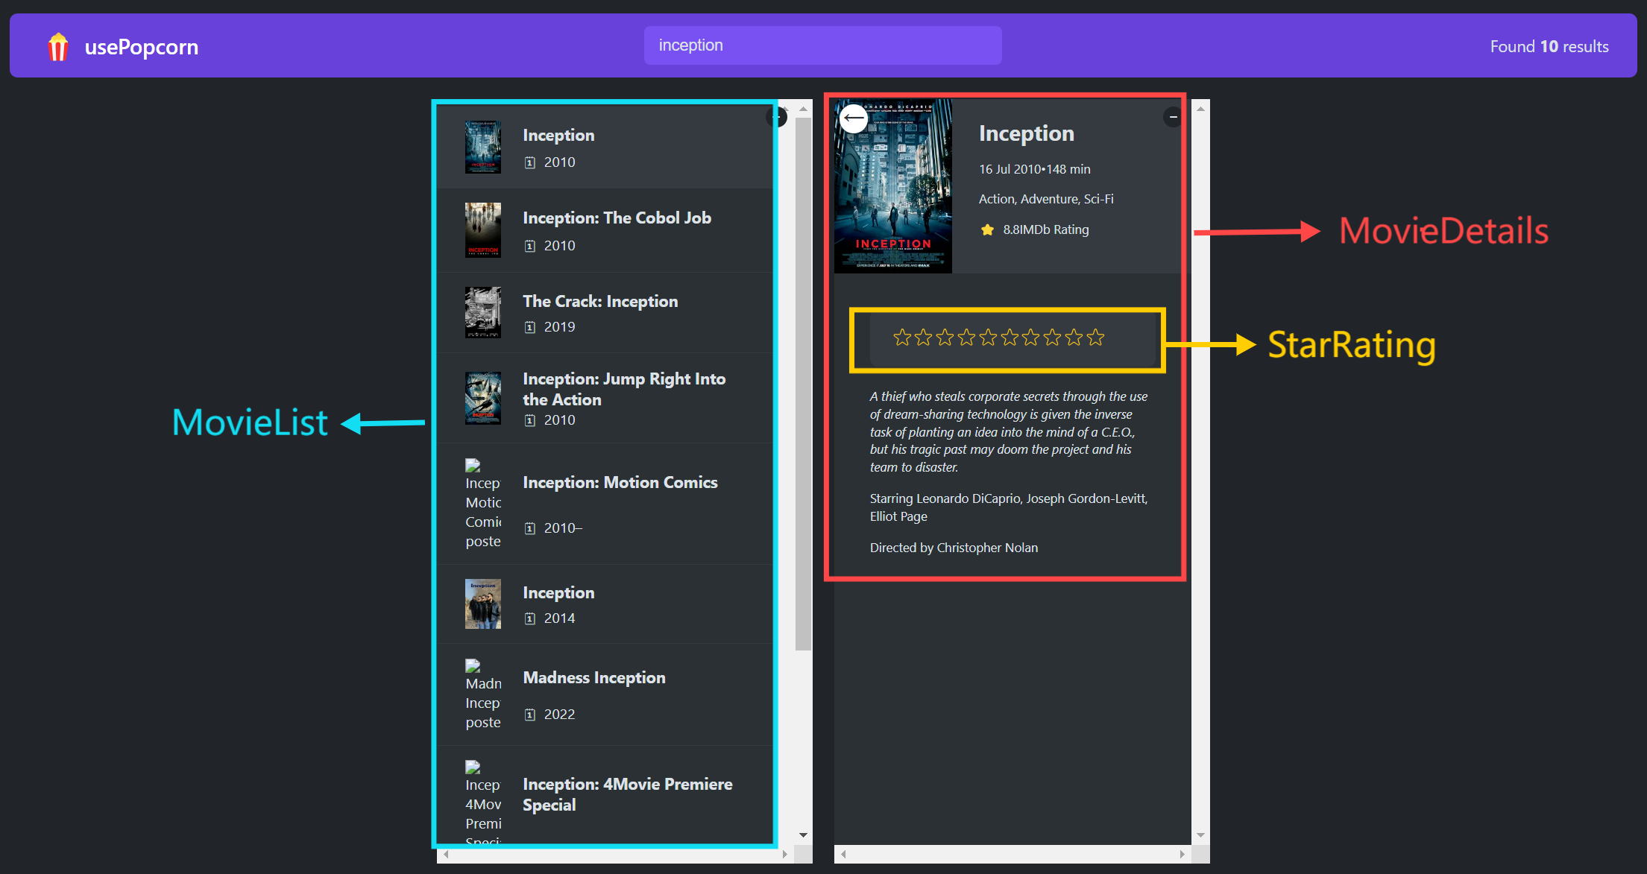Click the 16 Jul 2010•148 min text
Image resolution: width=1647 pixels, height=874 pixels.
click(x=1035, y=169)
